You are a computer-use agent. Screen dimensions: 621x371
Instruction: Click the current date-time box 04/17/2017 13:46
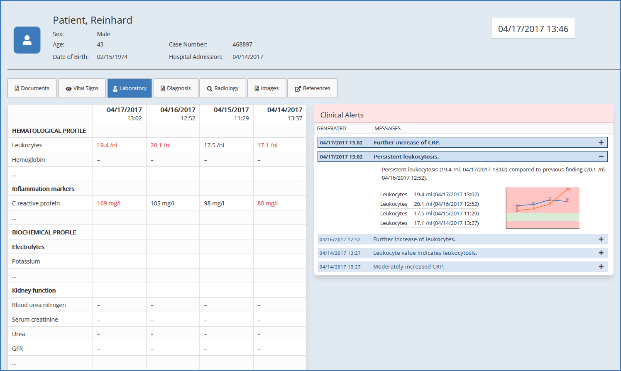(x=533, y=29)
